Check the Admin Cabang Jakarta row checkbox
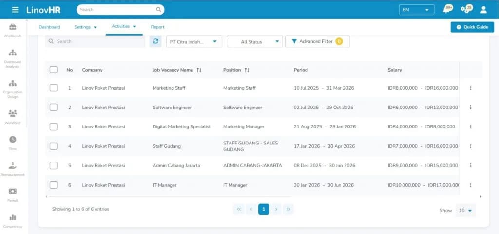The width and height of the screenshot is (499, 234). coord(54,165)
